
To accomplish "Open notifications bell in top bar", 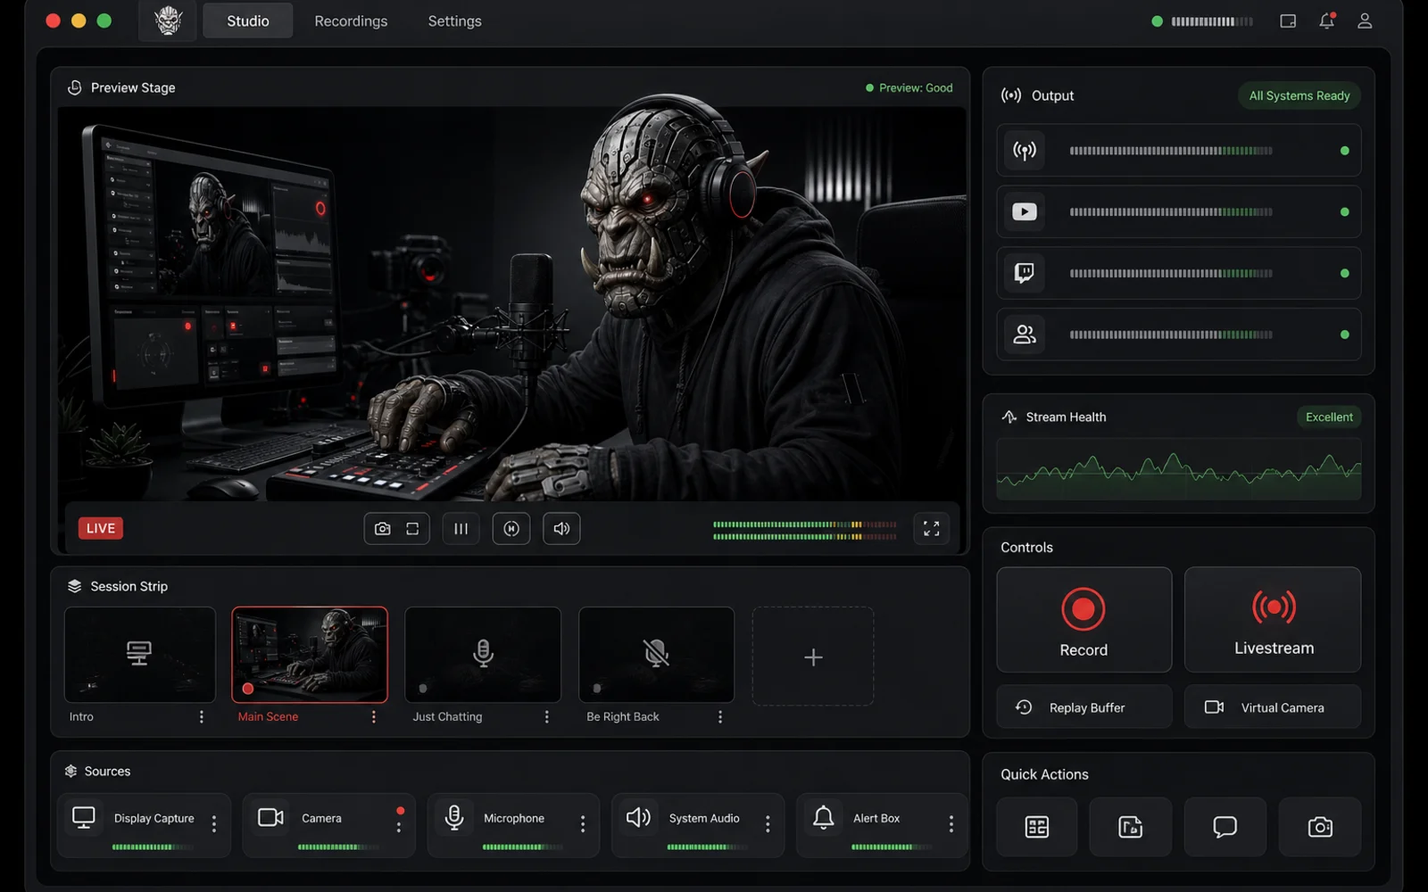I will point(1327,21).
